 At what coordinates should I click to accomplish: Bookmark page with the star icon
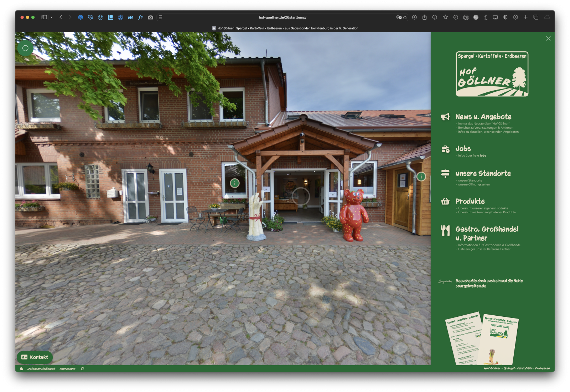445,17
